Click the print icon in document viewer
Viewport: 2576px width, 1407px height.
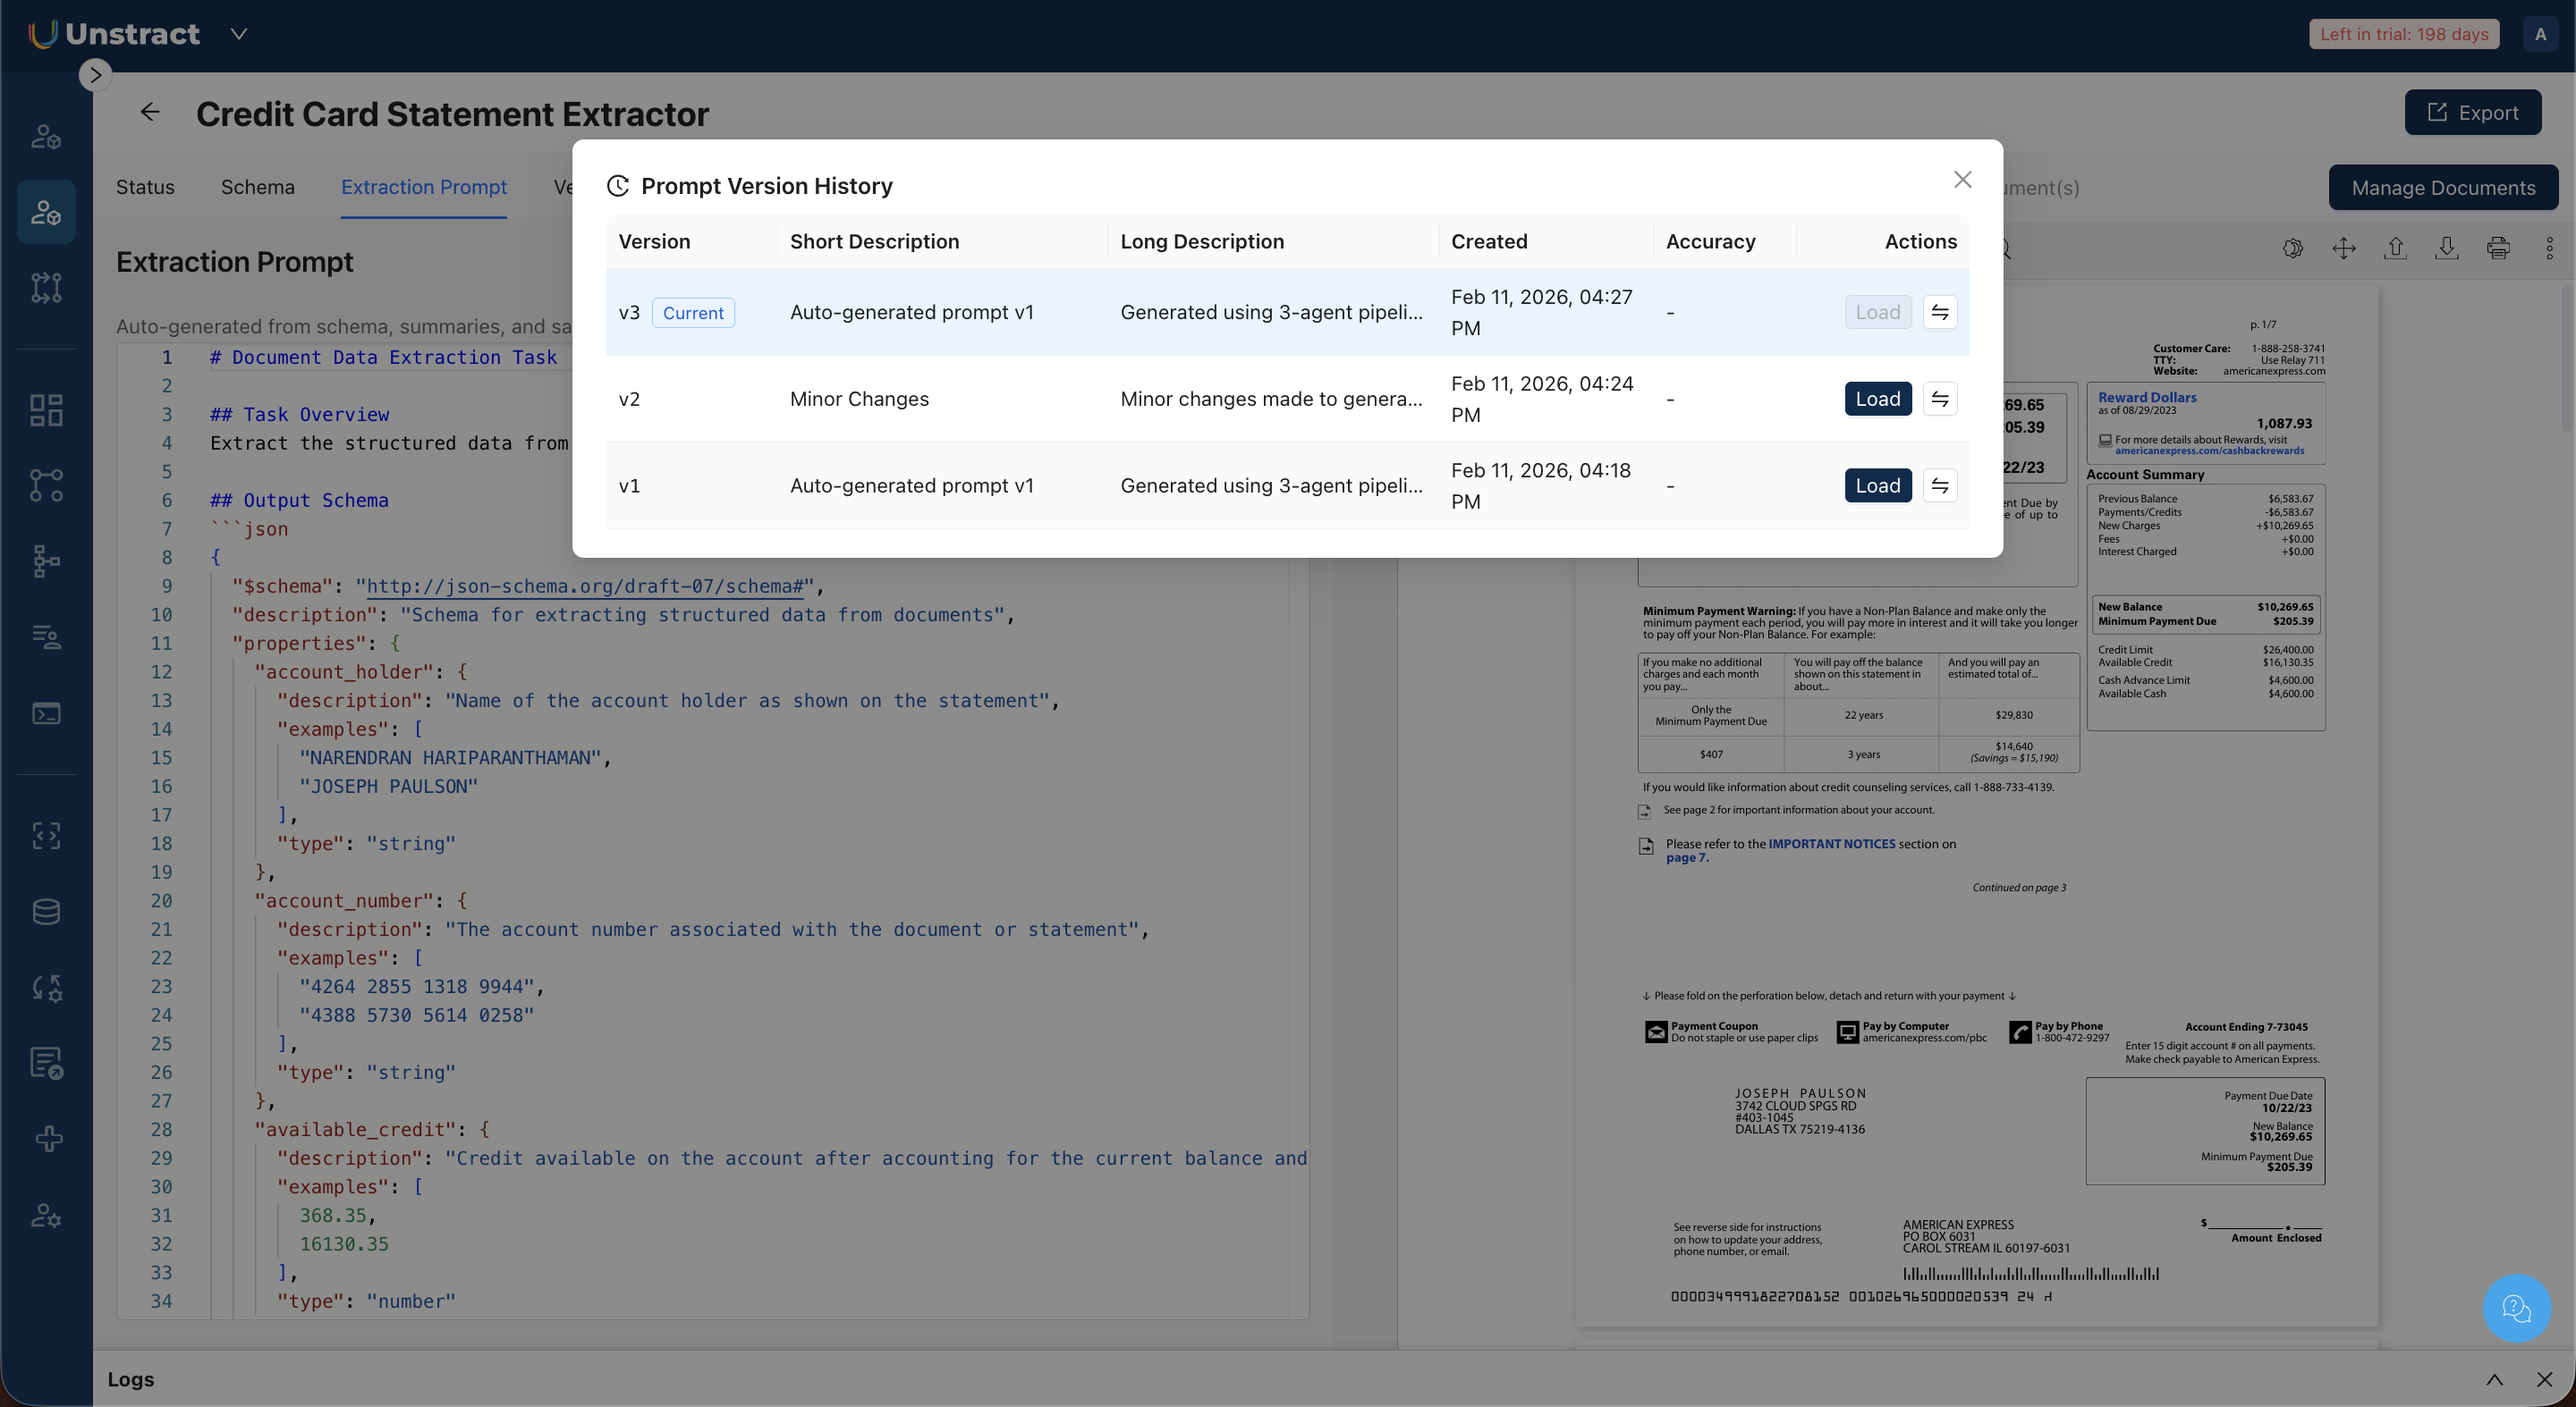pyautogui.click(x=2497, y=249)
